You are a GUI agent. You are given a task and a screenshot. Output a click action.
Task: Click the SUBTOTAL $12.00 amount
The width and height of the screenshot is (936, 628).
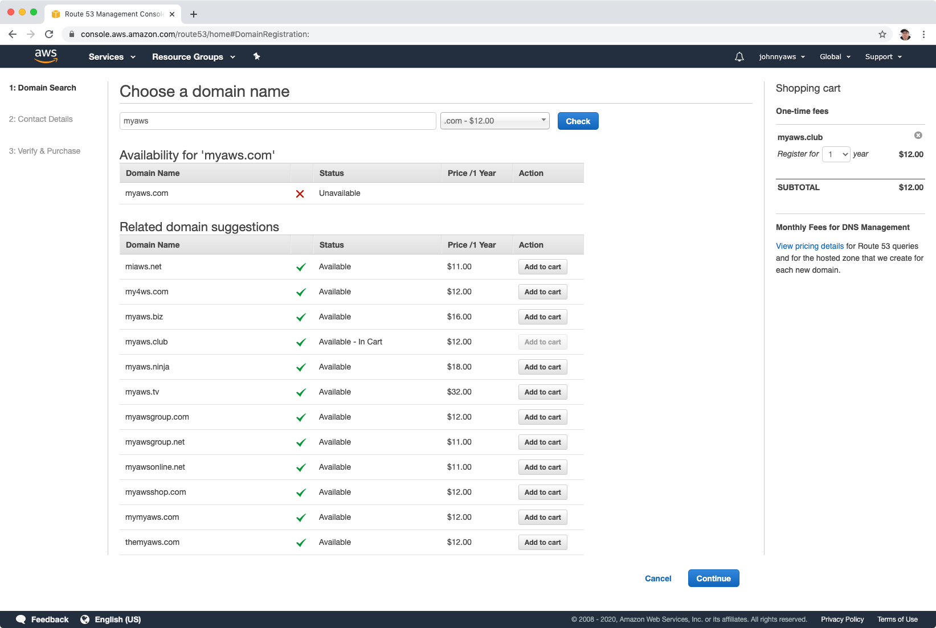point(911,187)
